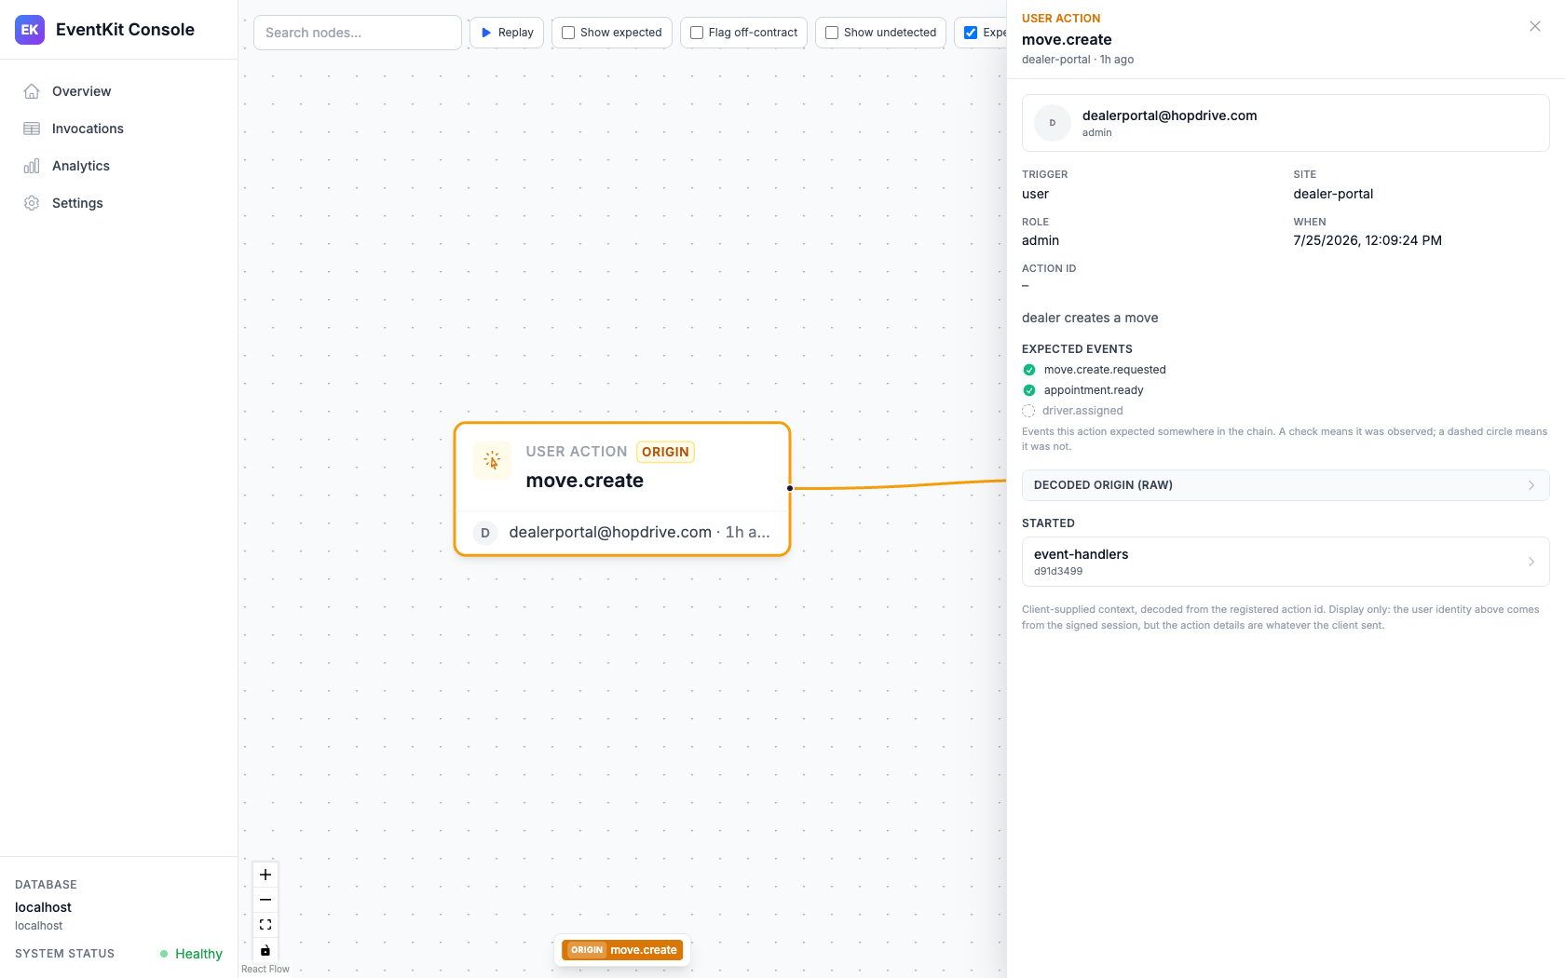The height and width of the screenshot is (978, 1565).
Task: Select the move.create node card
Action: pyautogui.click(x=622, y=489)
